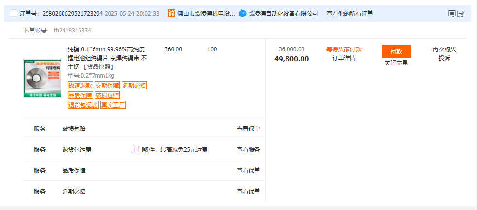Click 查看保单 for 破损包赔 service

click(x=249, y=129)
